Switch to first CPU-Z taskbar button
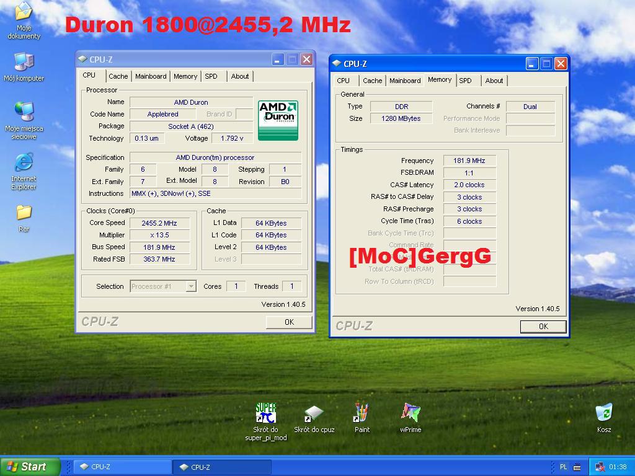This screenshot has height=476, width=635. pos(123,467)
